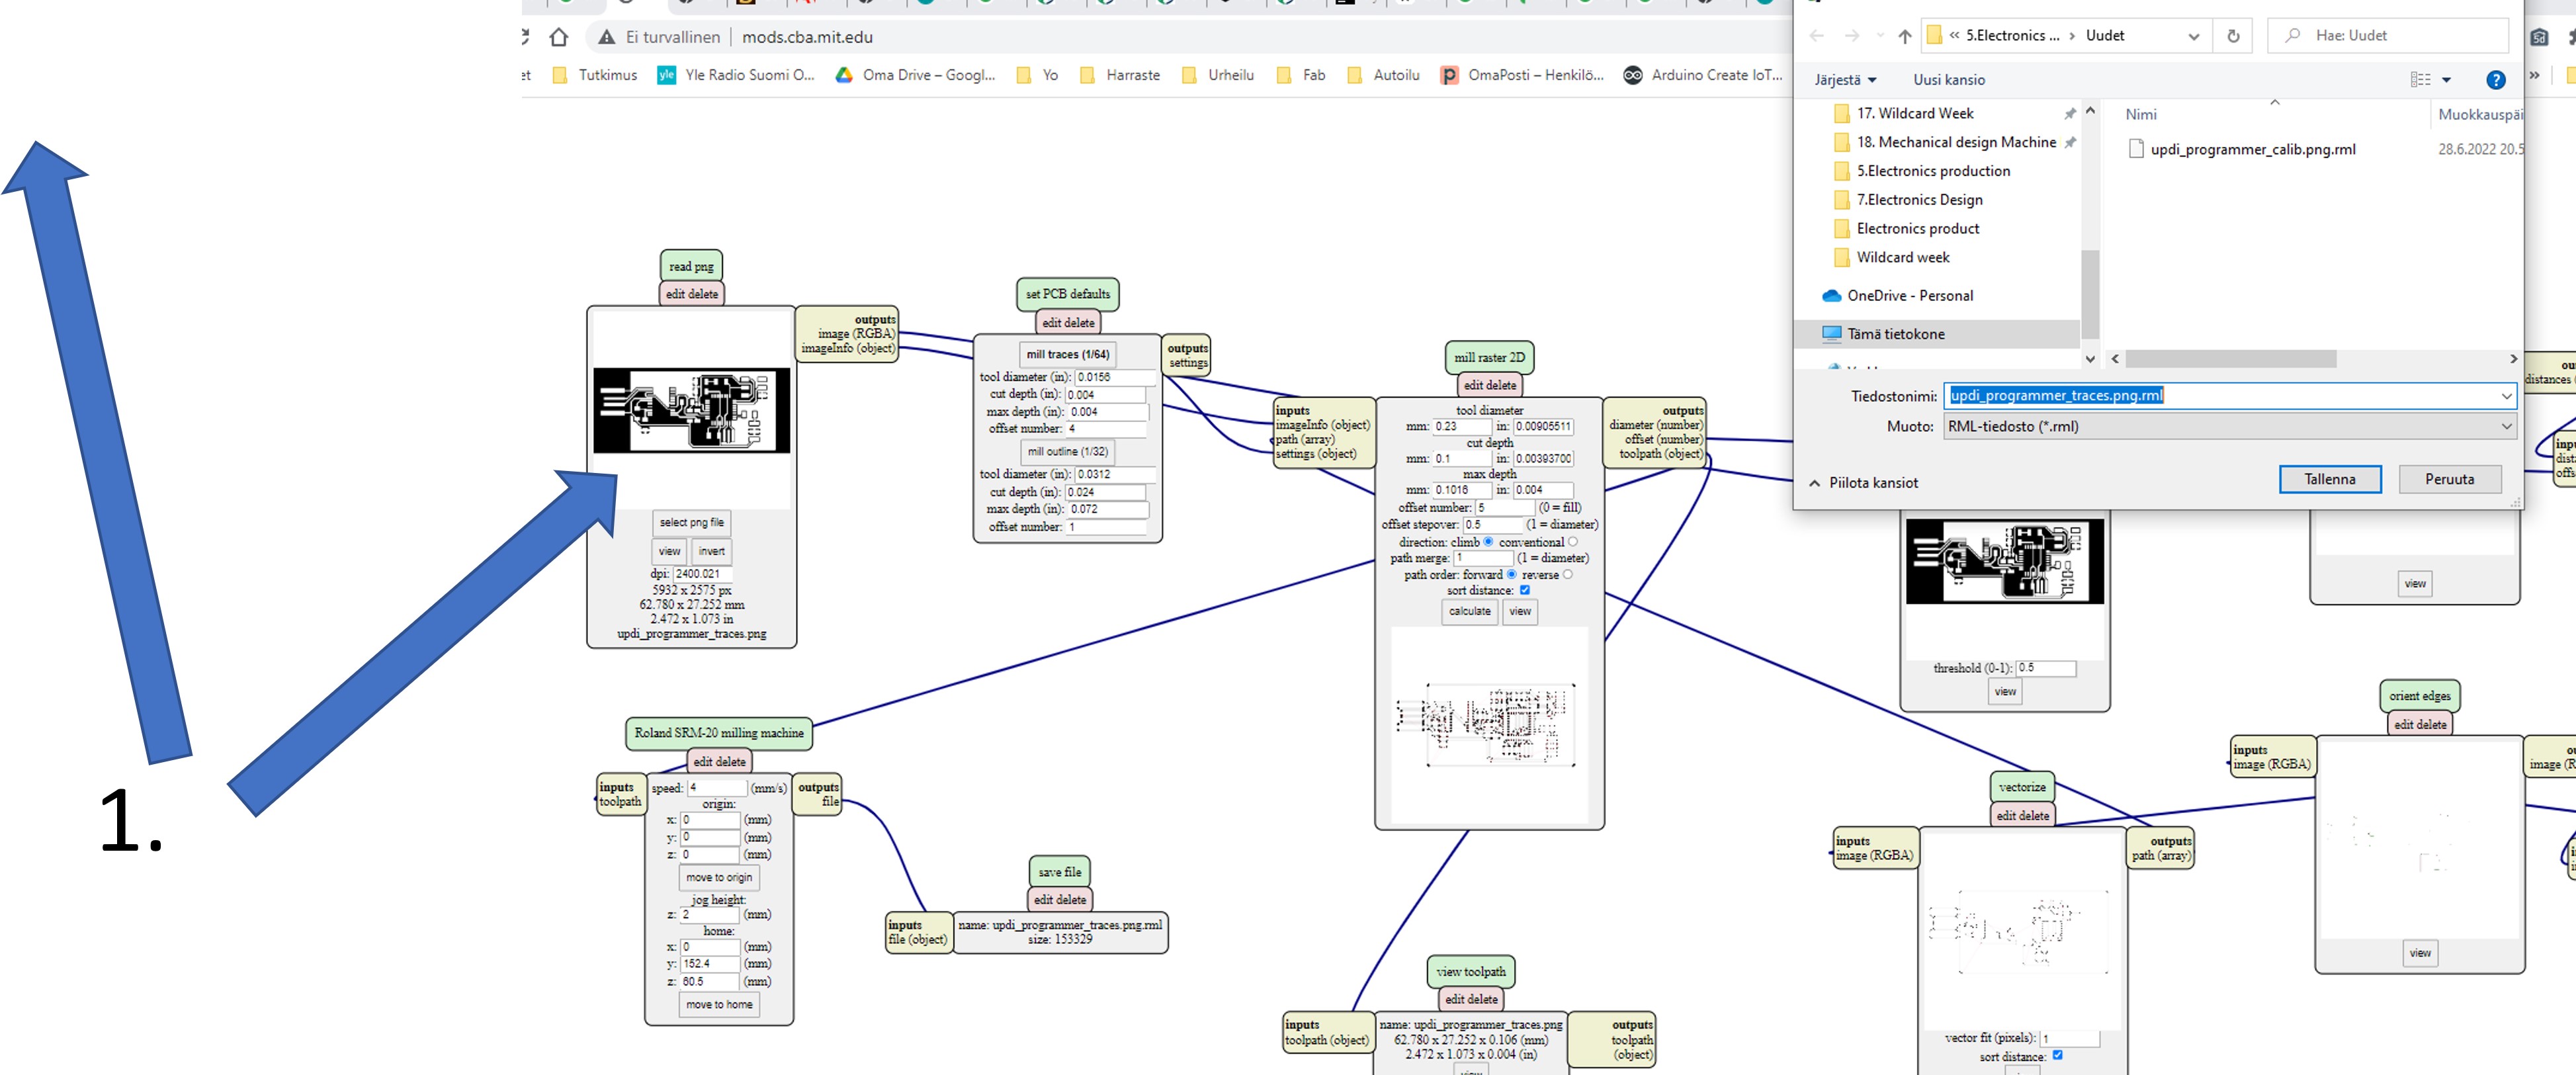The width and height of the screenshot is (2576, 1075).
Task: Click the Hae: Uudet search field
Action: [x=2388, y=36]
